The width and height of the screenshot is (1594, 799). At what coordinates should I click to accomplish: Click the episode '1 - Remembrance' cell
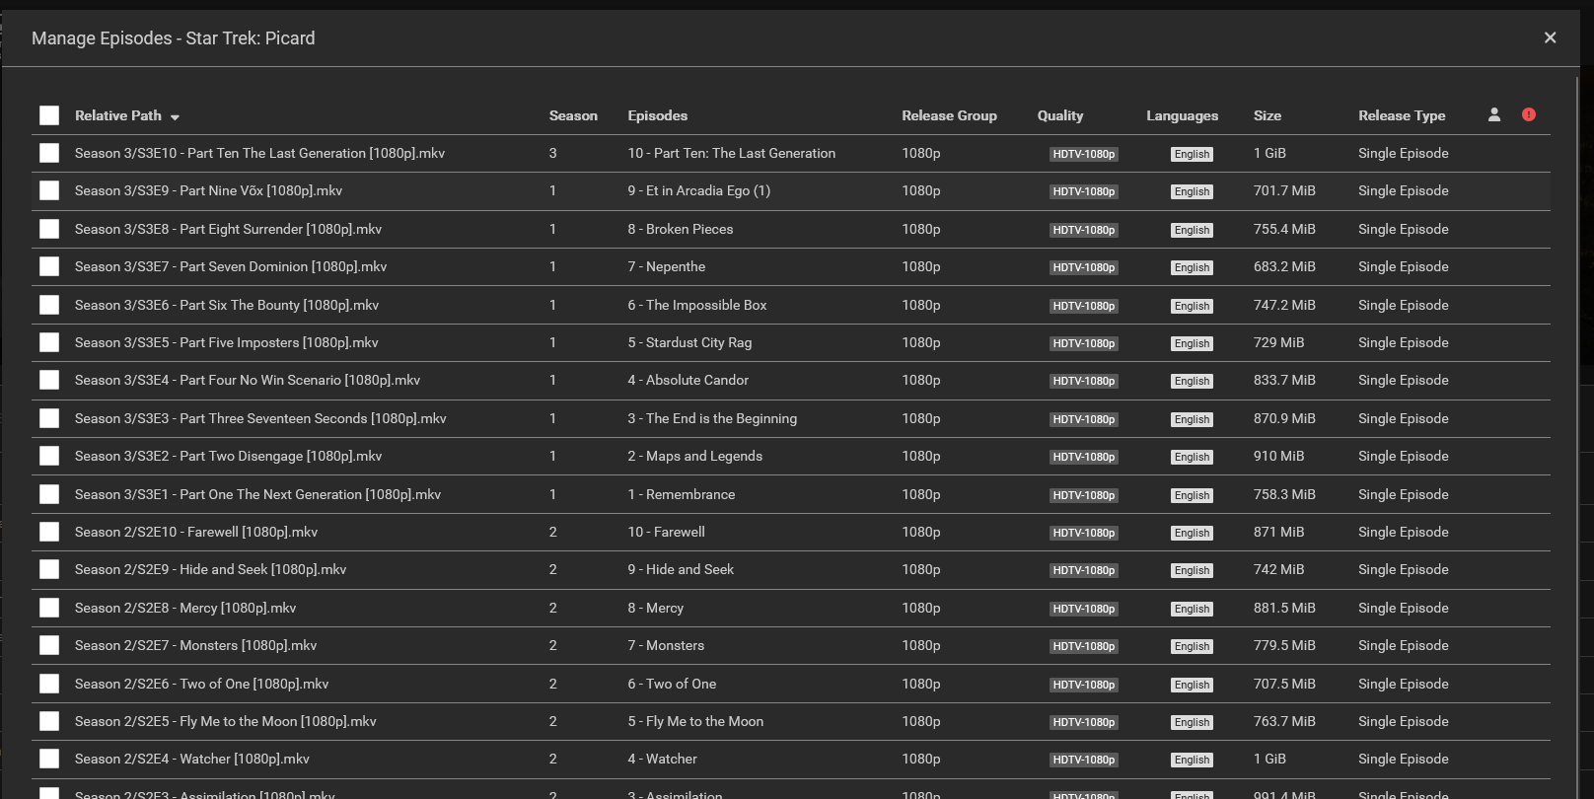[x=682, y=494]
